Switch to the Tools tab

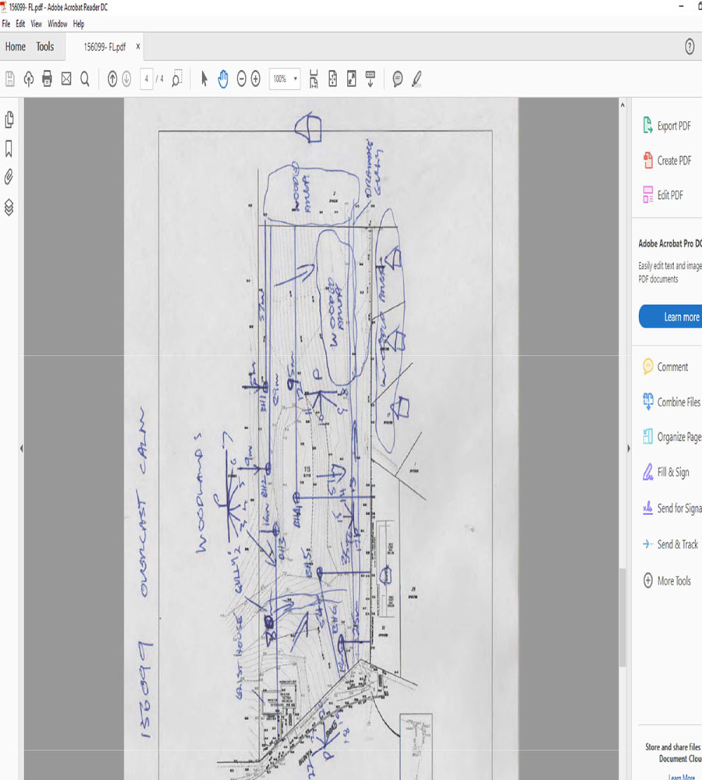point(45,47)
